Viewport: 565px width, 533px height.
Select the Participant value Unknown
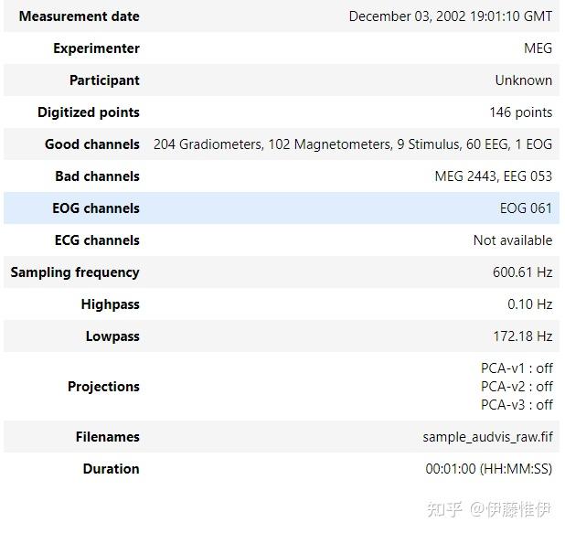pyautogui.click(x=523, y=80)
